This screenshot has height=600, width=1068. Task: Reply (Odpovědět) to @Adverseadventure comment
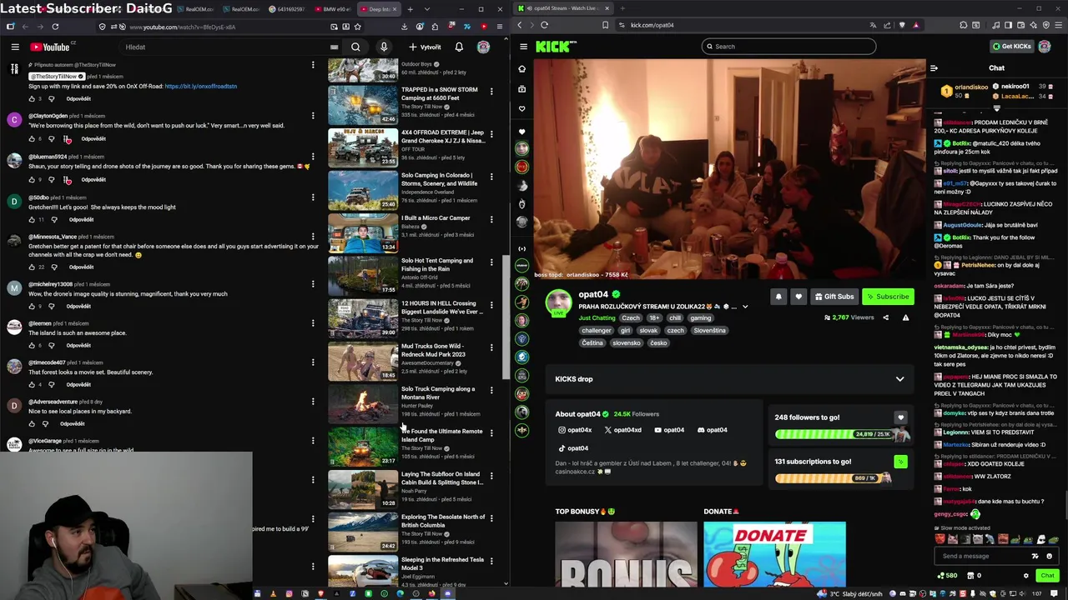pos(73,424)
